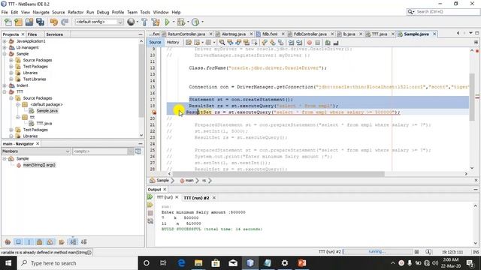Open the Debug Project dropdown arrow
The image size is (481, 270).
(188, 22)
